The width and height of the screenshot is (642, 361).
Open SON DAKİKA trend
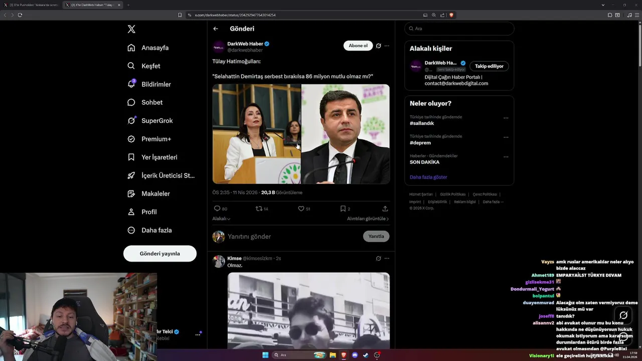pos(424,162)
